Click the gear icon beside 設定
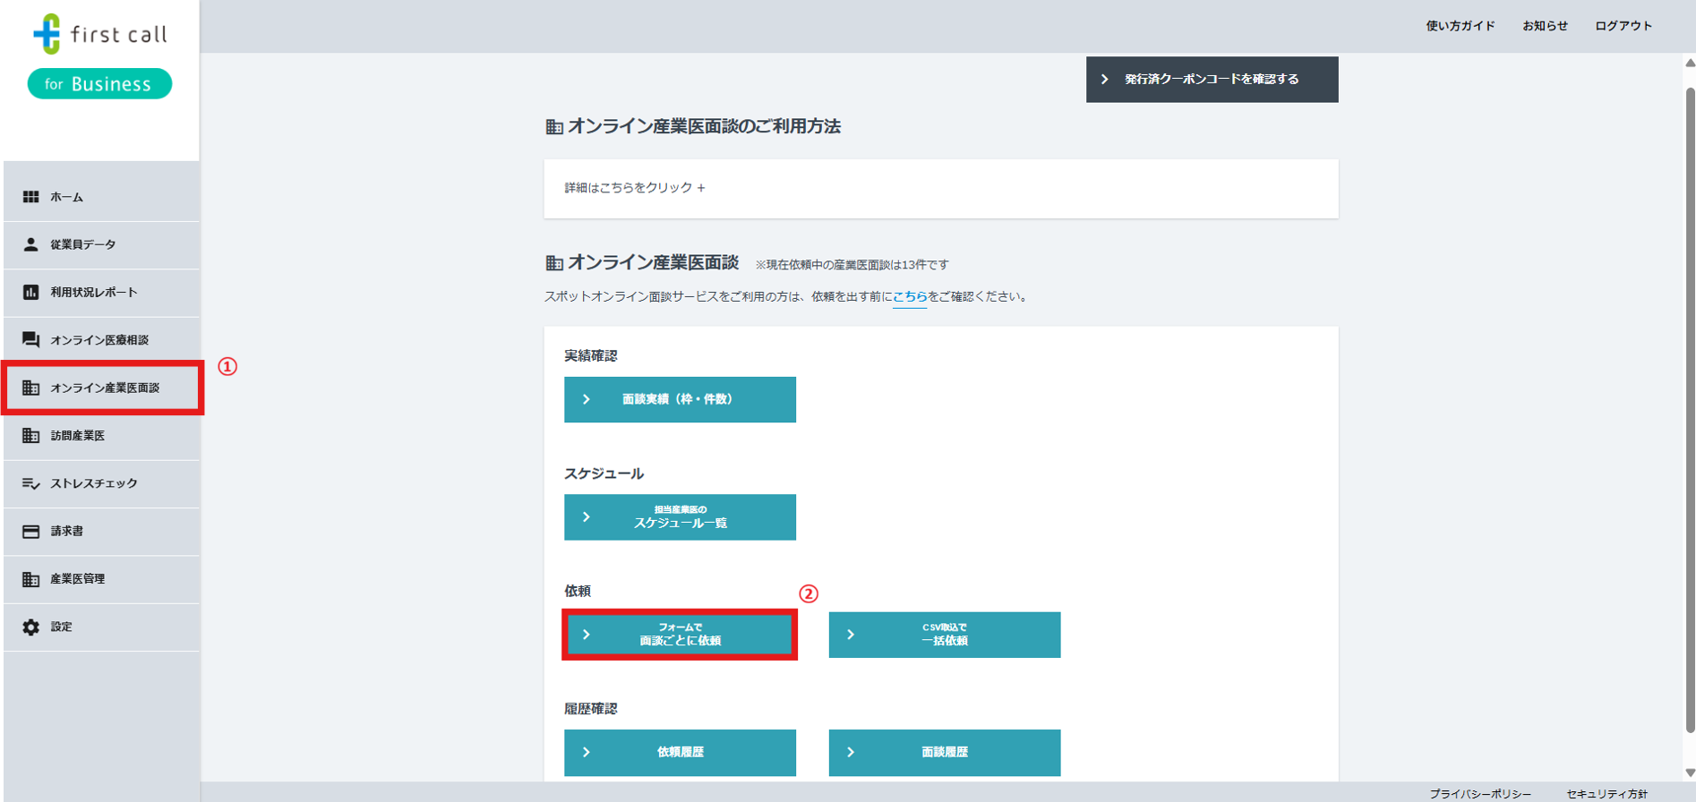The height and width of the screenshot is (802, 1696). [30, 627]
